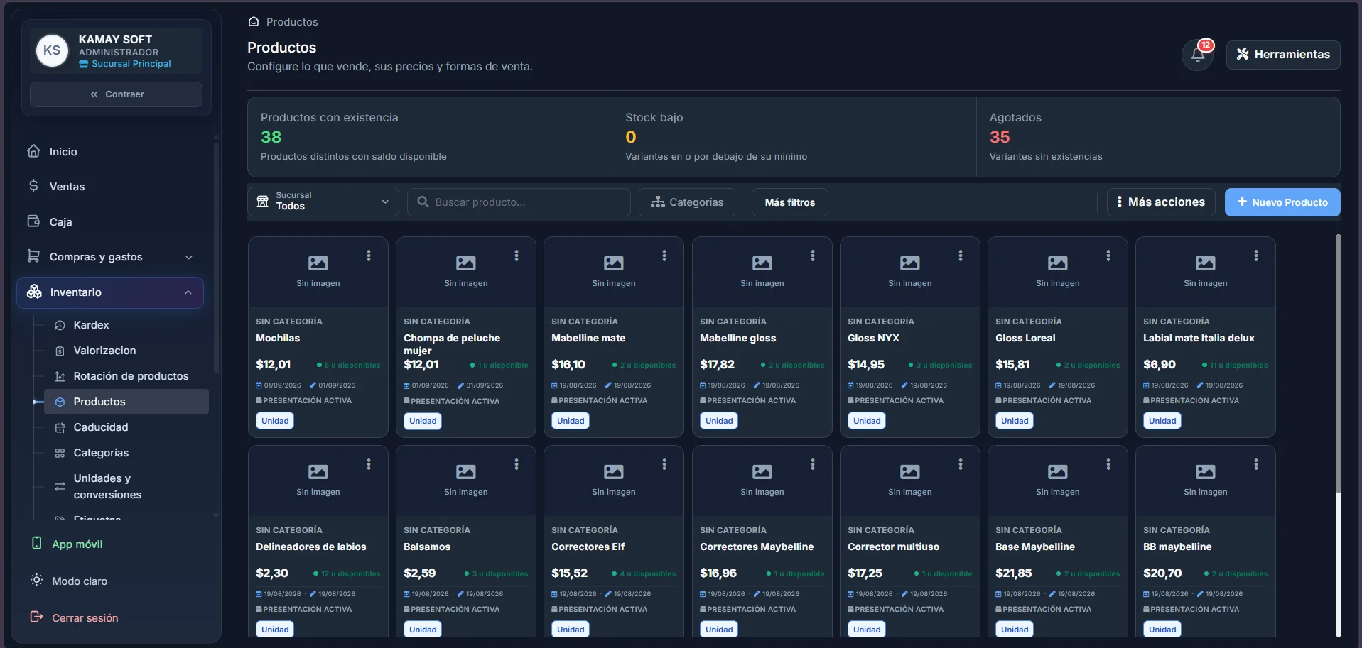
Task: Open App móvil link
Action: (67, 544)
